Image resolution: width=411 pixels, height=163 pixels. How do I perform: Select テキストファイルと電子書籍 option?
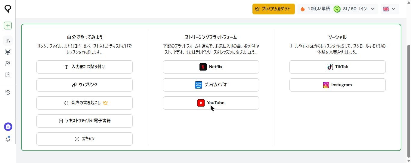tap(85, 121)
